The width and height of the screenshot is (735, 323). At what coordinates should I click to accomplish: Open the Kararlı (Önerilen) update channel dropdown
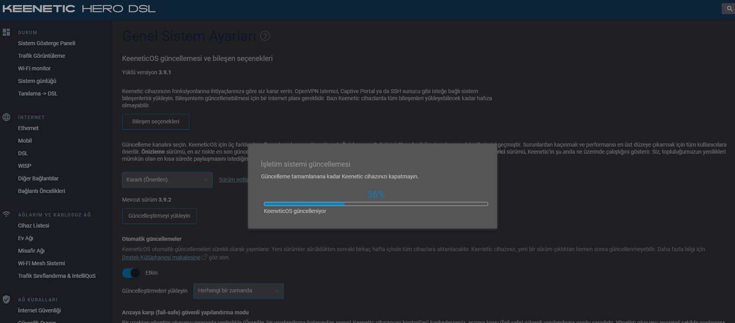click(167, 180)
